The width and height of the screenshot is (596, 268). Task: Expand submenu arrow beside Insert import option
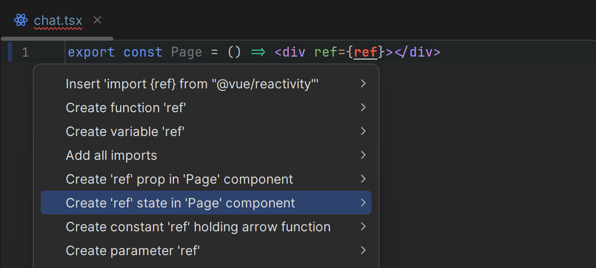tap(363, 84)
